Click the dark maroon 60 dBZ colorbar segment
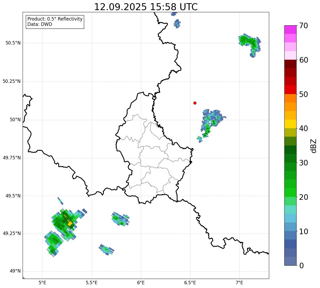 290,64
